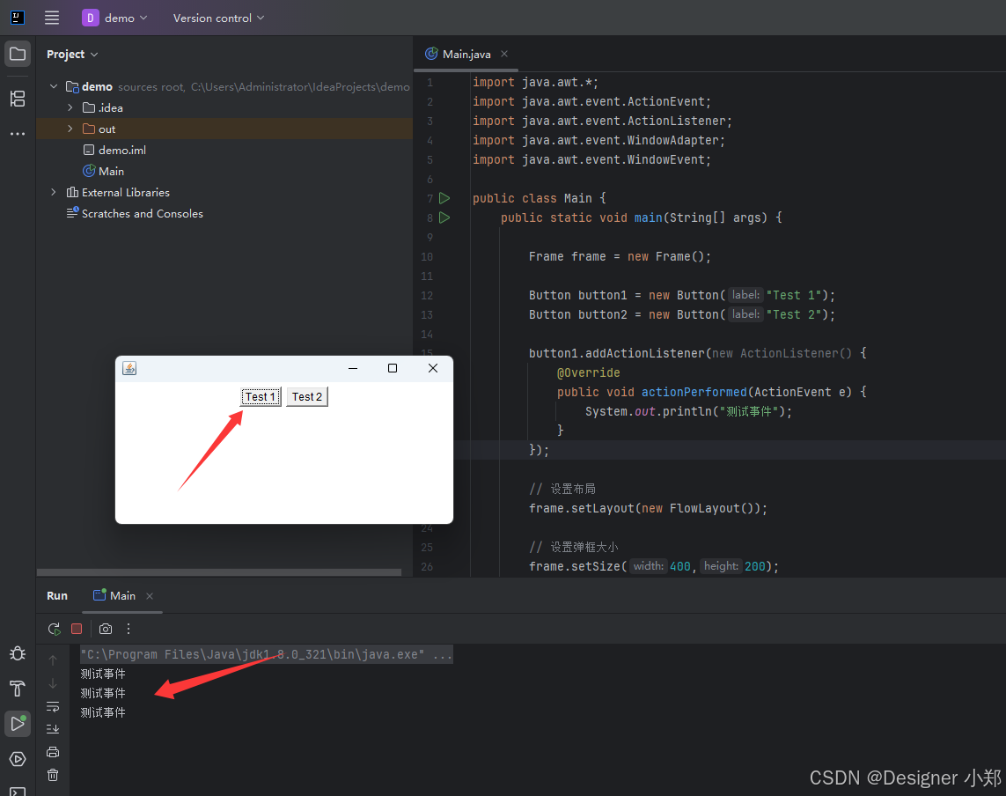The height and width of the screenshot is (796, 1006).
Task: Switch to the Main.java editor tab
Action: (x=466, y=54)
